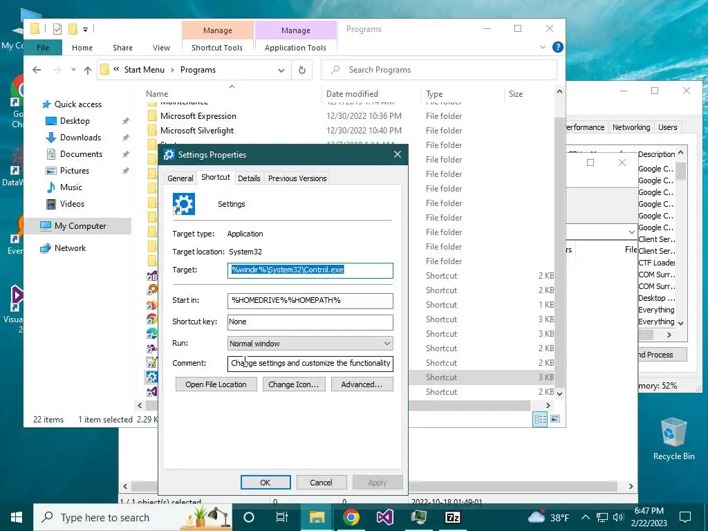The width and height of the screenshot is (708, 531).
Task: Switch to Users tab in Task Manager
Action: pyautogui.click(x=667, y=127)
